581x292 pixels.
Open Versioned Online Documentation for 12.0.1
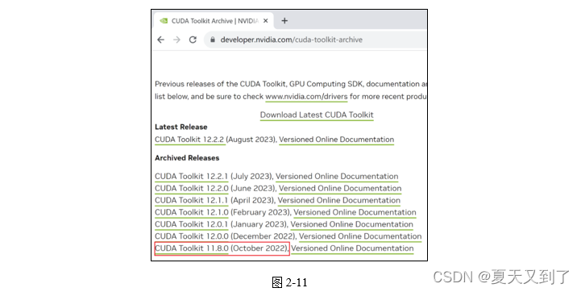click(x=351, y=224)
